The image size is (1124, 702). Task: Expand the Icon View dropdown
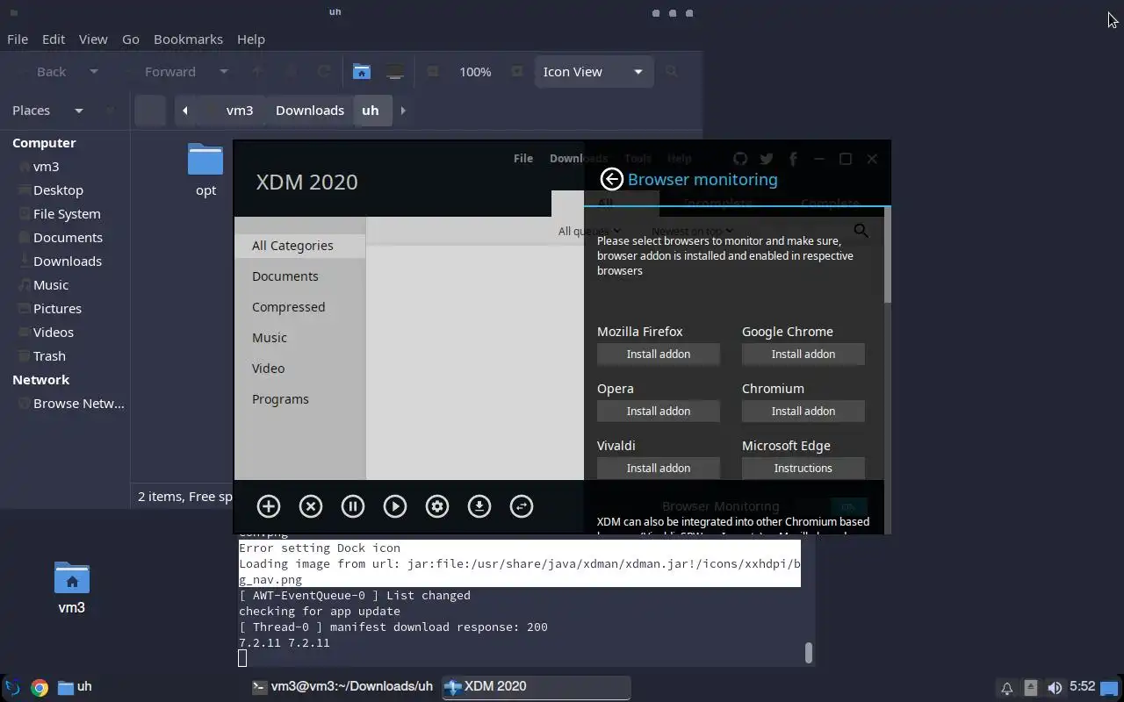594,72
